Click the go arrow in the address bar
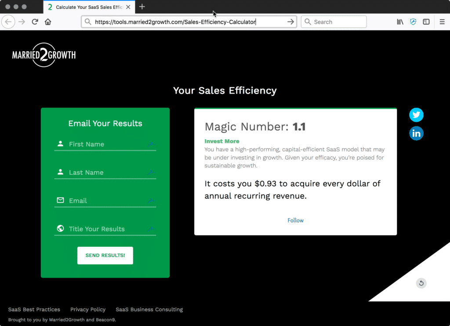The image size is (450, 326). point(290,22)
